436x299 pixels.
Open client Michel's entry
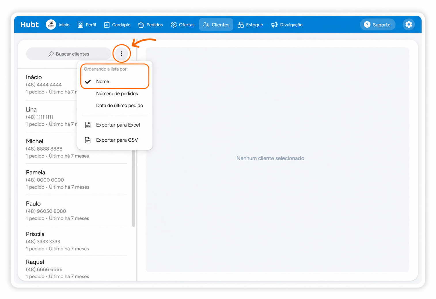76,148
